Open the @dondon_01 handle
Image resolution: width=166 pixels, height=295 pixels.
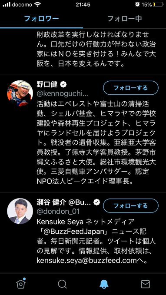tap(58, 212)
